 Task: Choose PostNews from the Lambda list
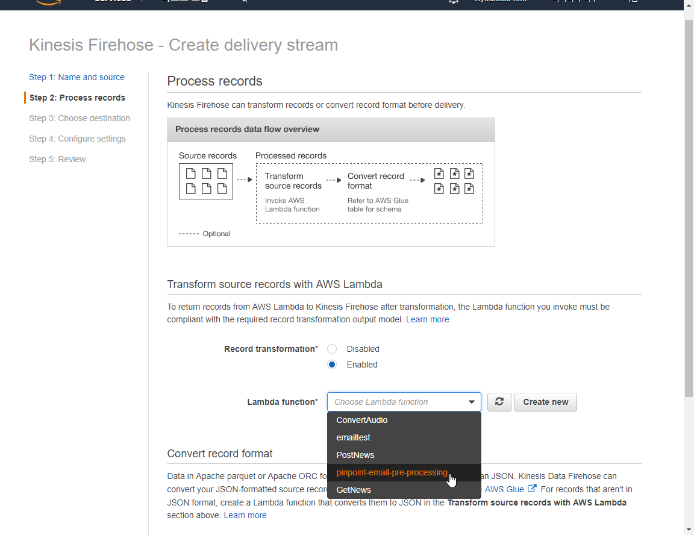[404, 455]
